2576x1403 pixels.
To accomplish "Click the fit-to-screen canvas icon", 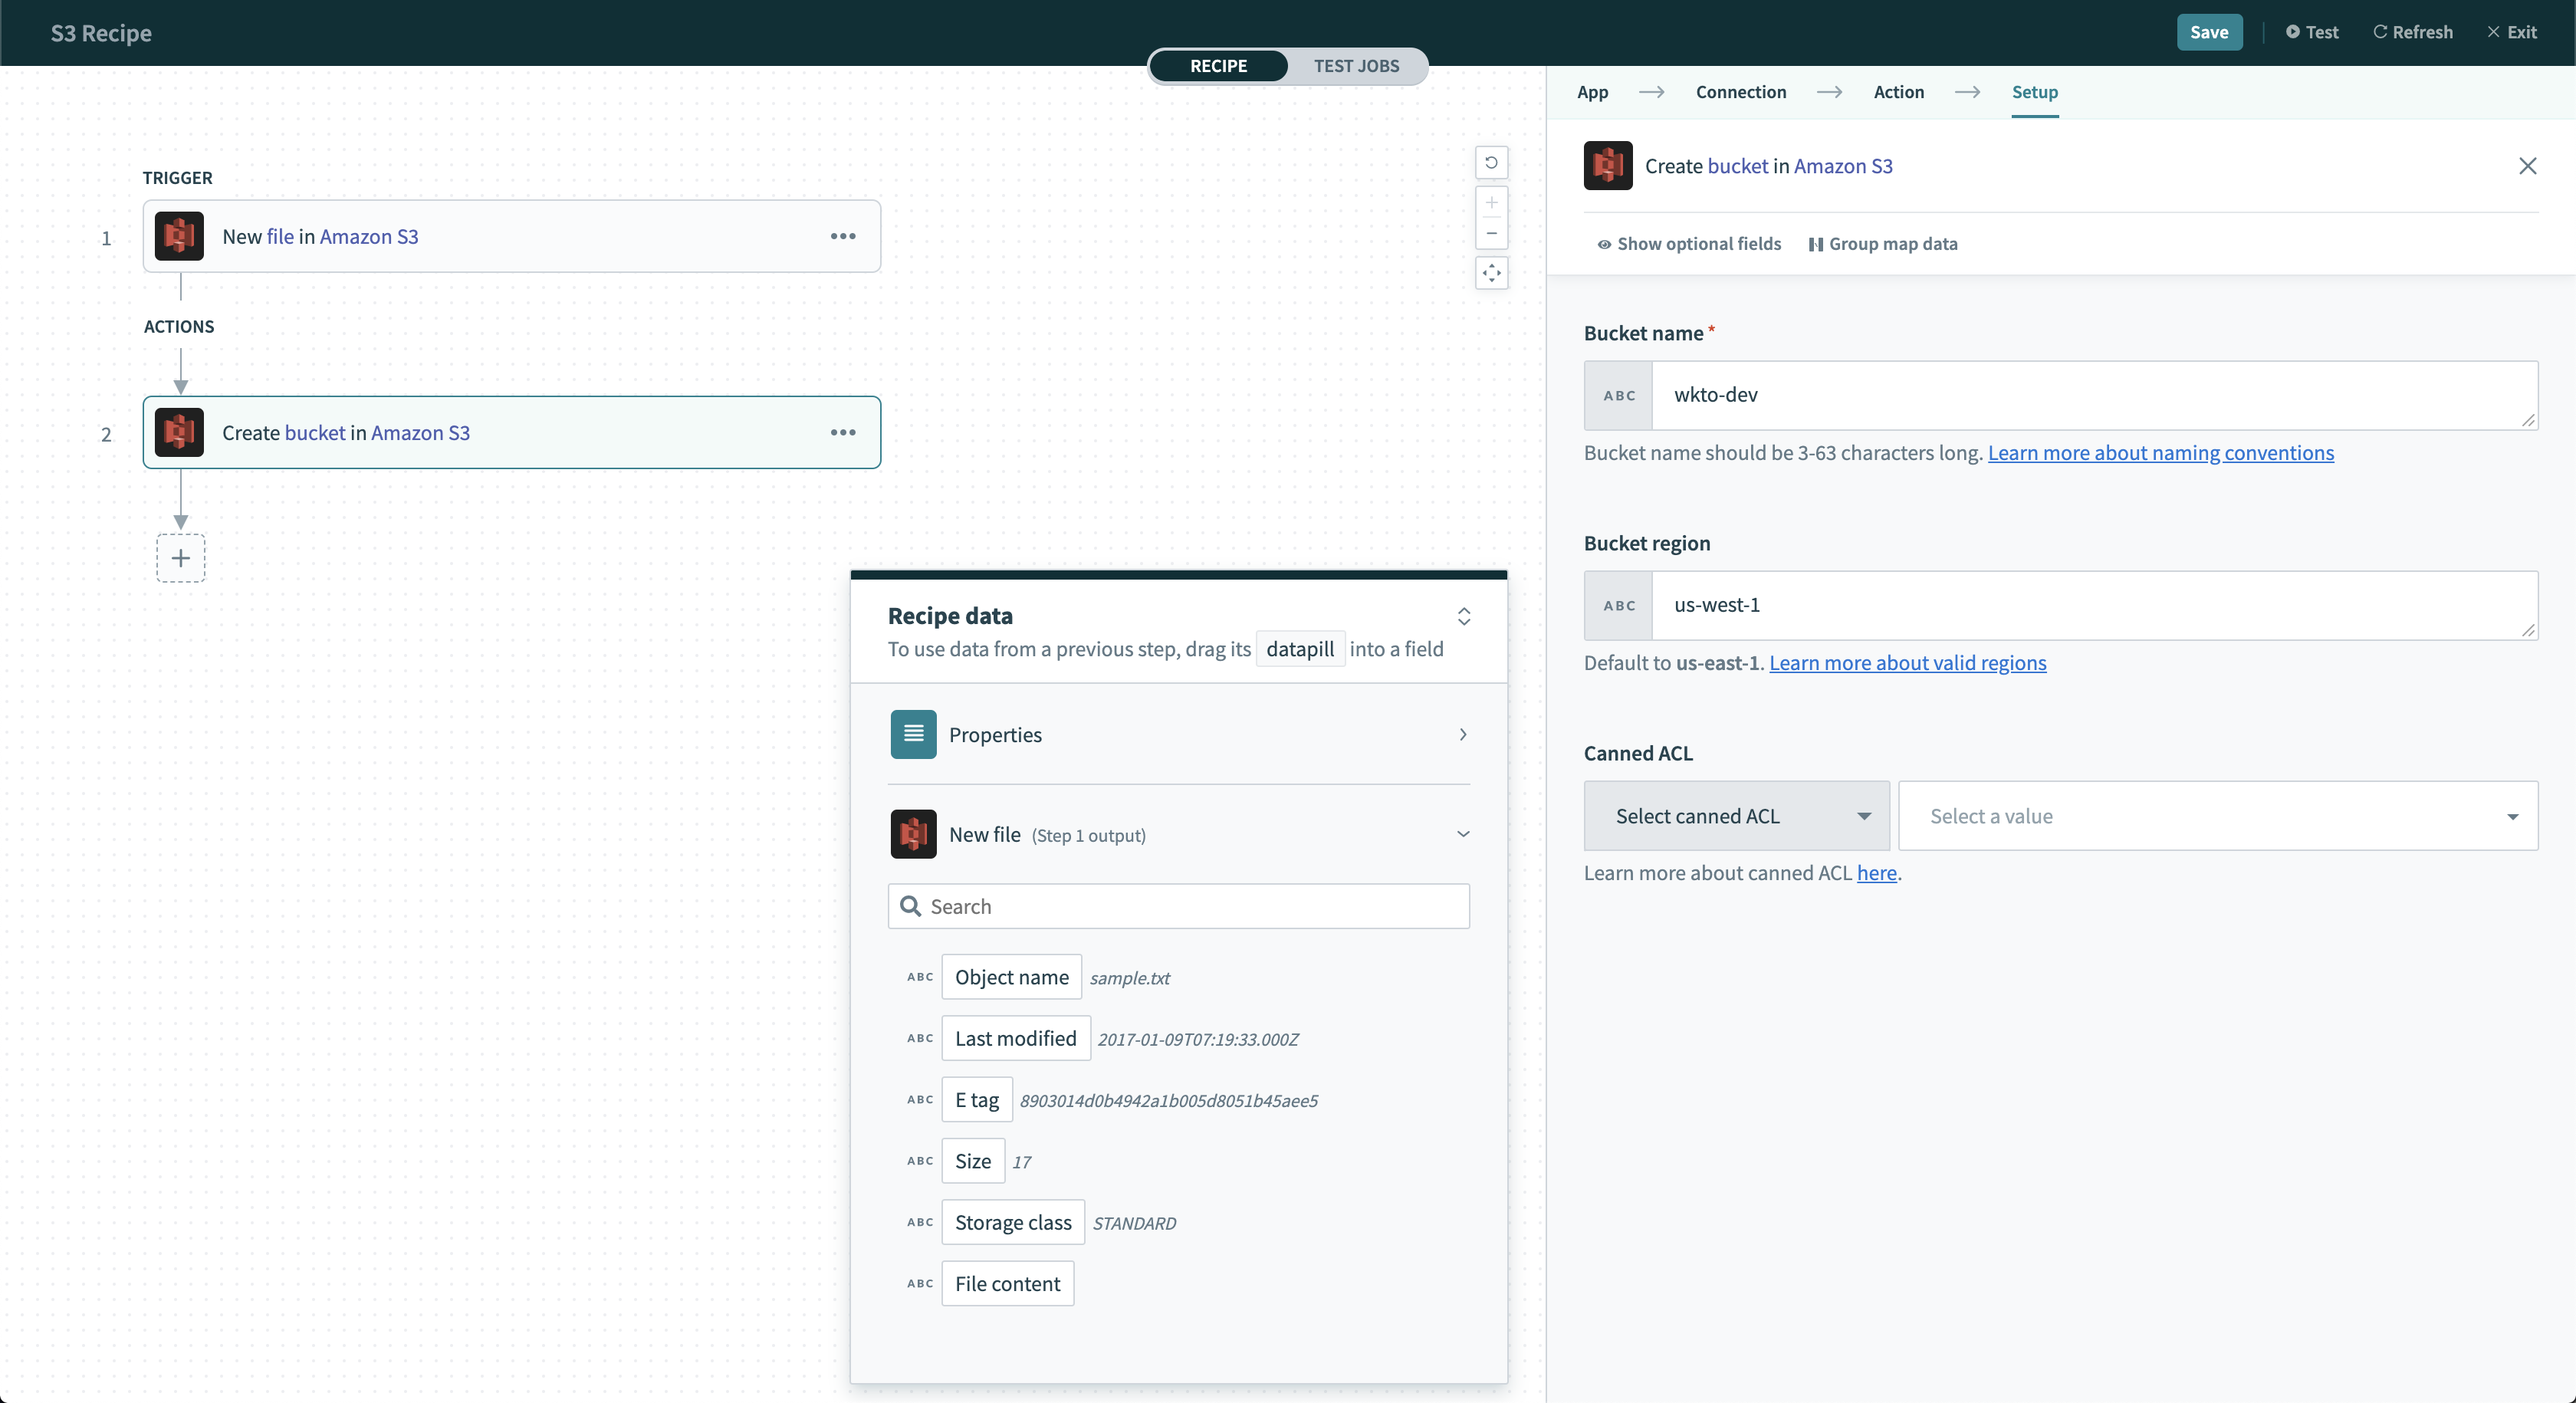I will pyautogui.click(x=1491, y=273).
